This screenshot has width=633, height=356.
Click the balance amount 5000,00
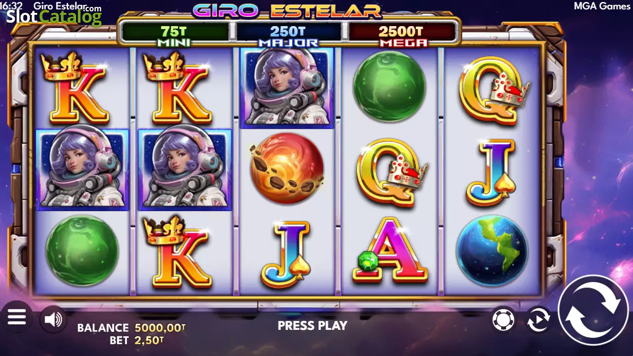(160, 327)
